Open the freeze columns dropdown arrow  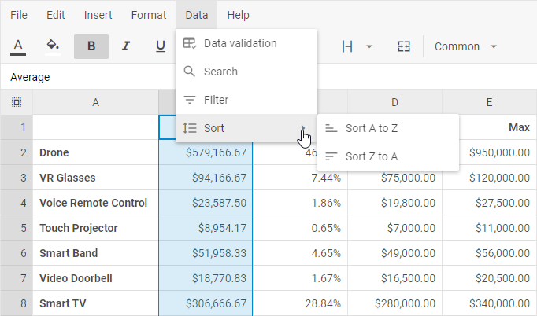pos(369,46)
